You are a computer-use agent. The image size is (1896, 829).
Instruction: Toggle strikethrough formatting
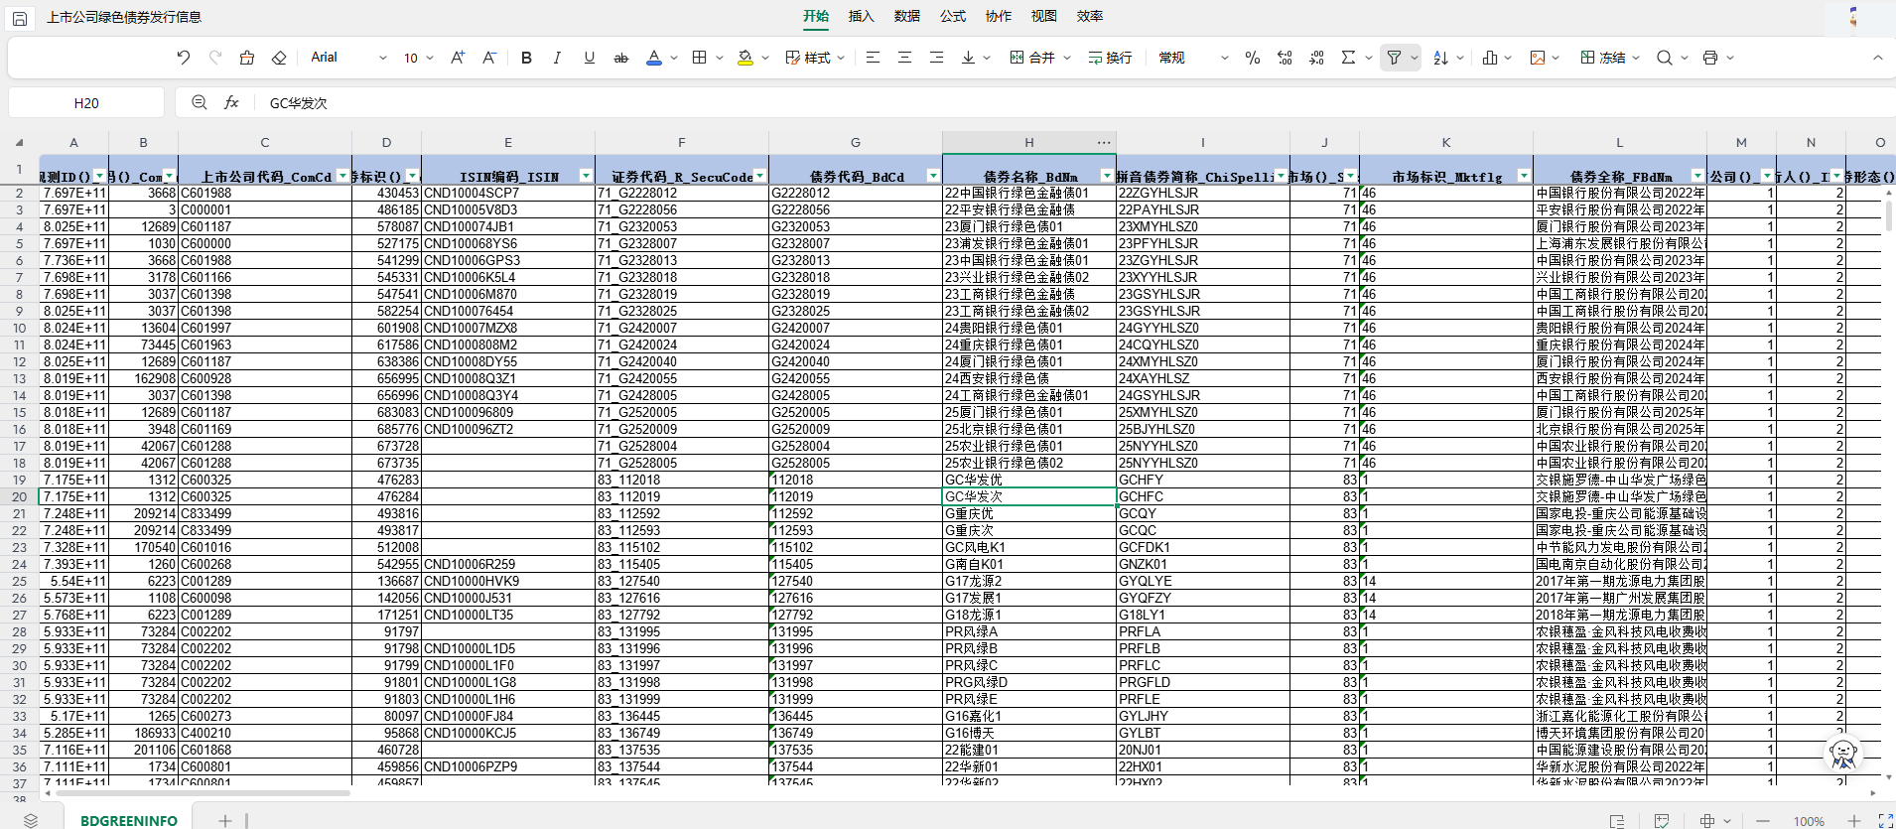point(621,58)
